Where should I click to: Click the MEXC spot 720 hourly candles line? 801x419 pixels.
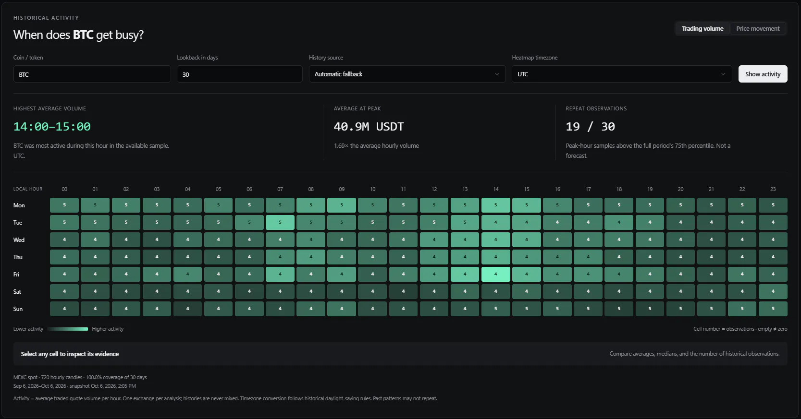tap(80, 377)
